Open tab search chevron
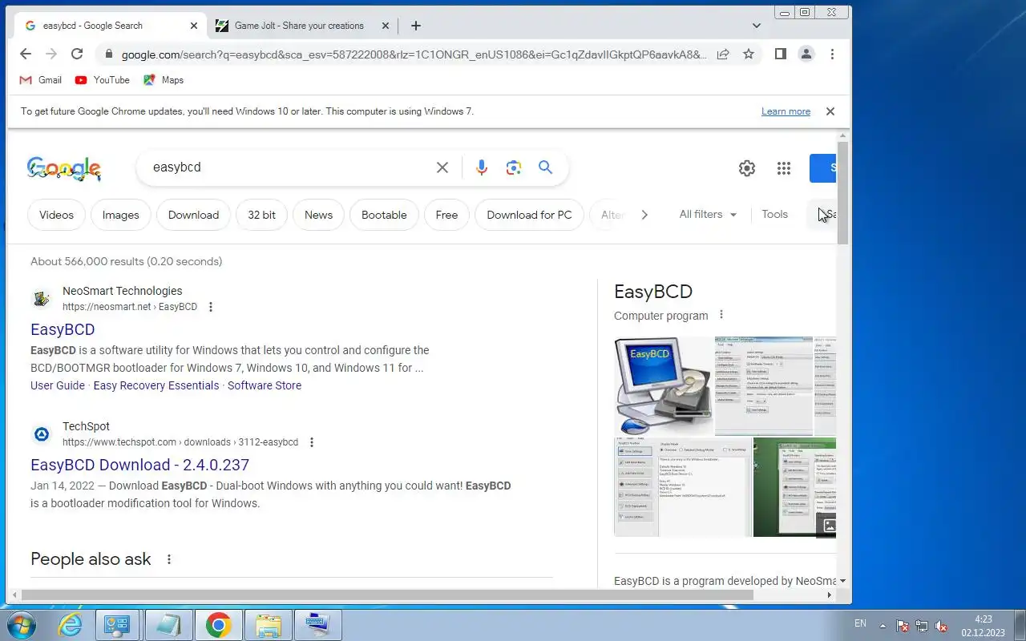This screenshot has height=641, width=1026. (756, 26)
